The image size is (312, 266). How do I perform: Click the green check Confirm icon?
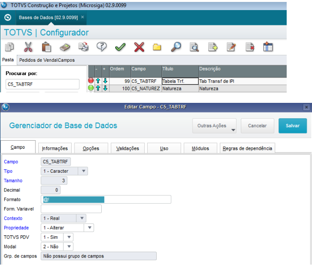120,47
